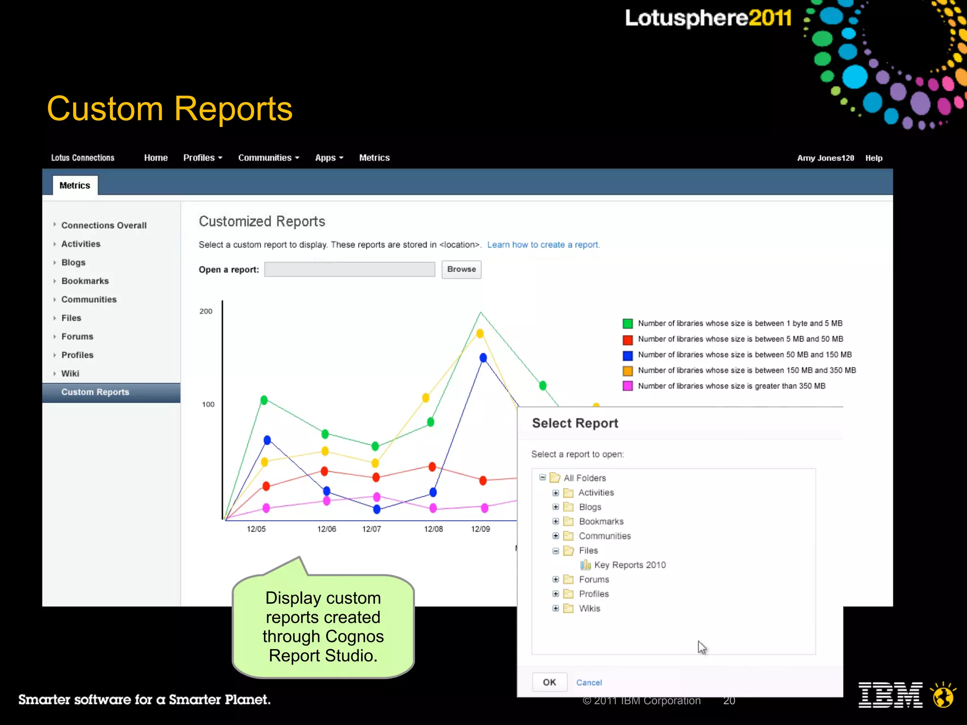Open Activities in the sidebar
Viewport: 967px width, 725px height.
(x=81, y=244)
